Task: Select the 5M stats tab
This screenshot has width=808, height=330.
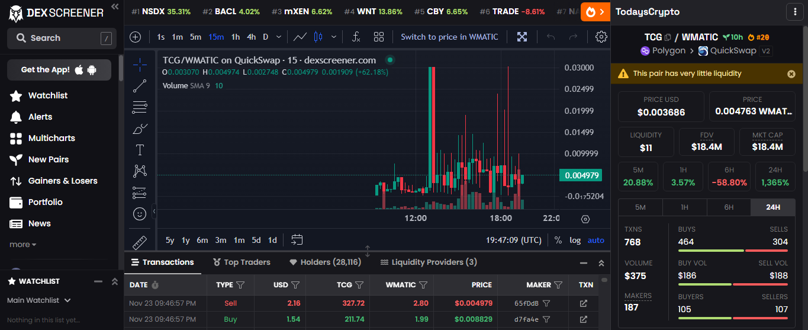Action: pos(640,207)
